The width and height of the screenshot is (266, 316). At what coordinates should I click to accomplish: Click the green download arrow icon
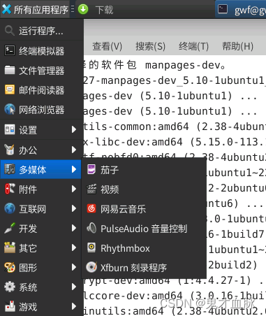coord(83,10)
